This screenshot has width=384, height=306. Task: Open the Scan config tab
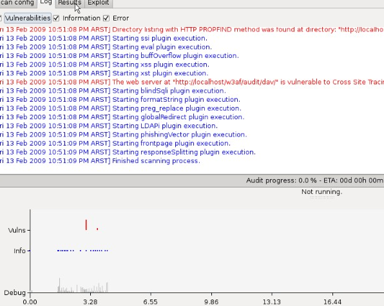(18, 3)
